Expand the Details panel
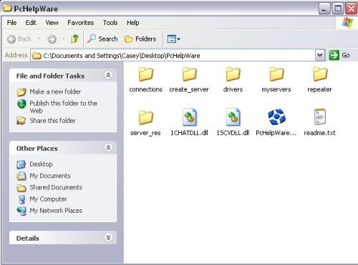Screen dimensions: 358x265 pyautogui.click(x=108, y=237)
